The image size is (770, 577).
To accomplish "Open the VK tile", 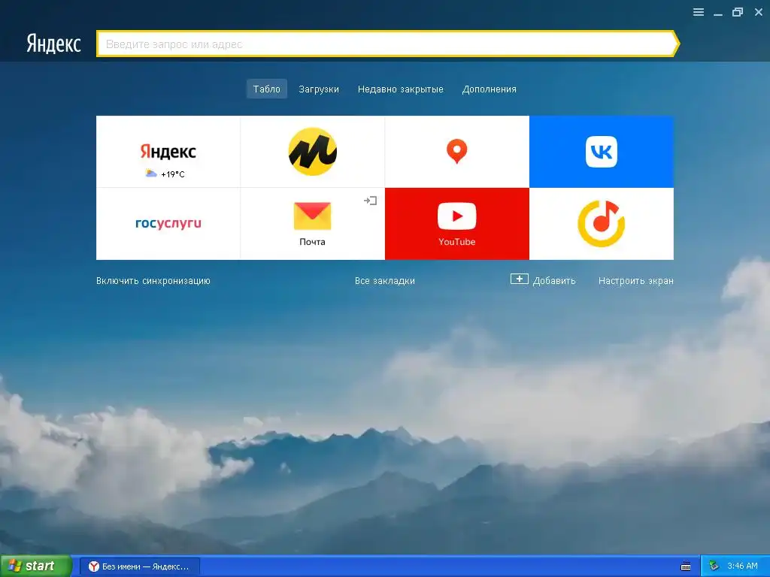I will tap(601, 152).
